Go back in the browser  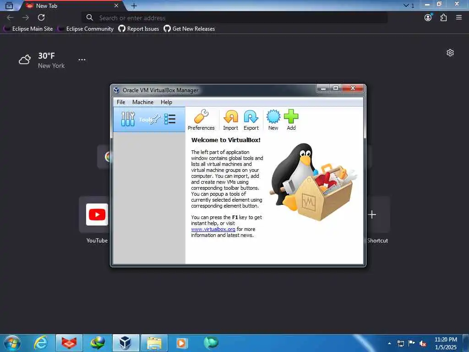[10, 18]
